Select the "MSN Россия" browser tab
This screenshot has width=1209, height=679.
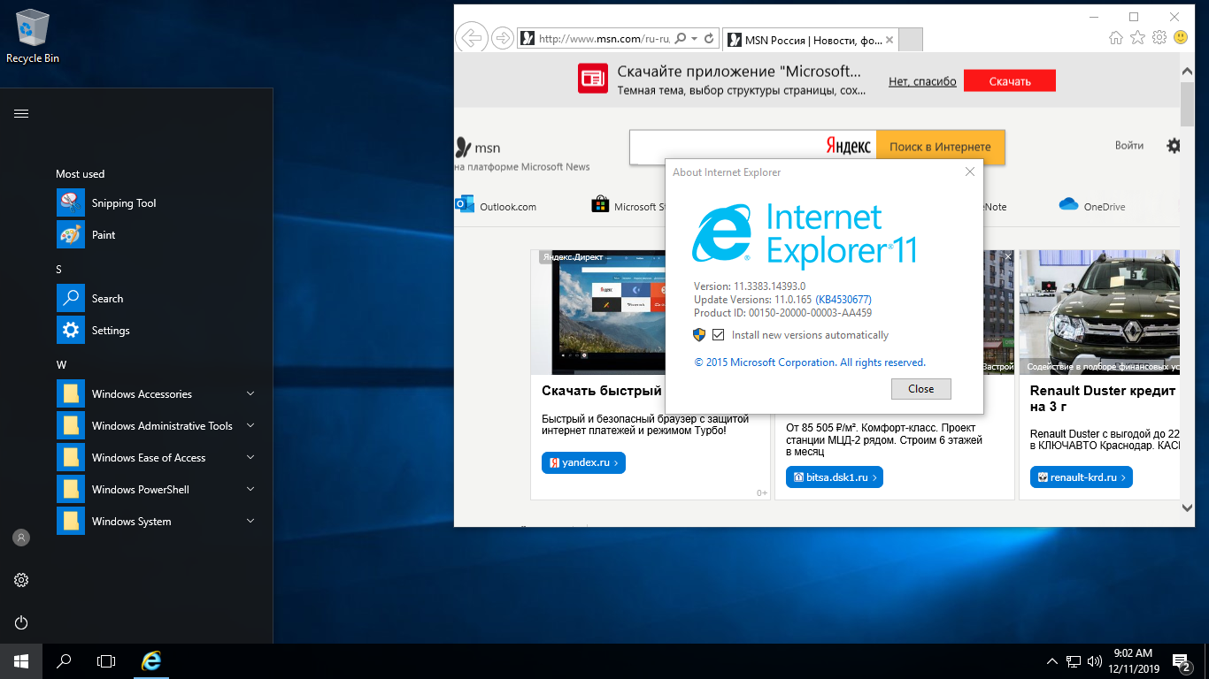coord(811,40)
